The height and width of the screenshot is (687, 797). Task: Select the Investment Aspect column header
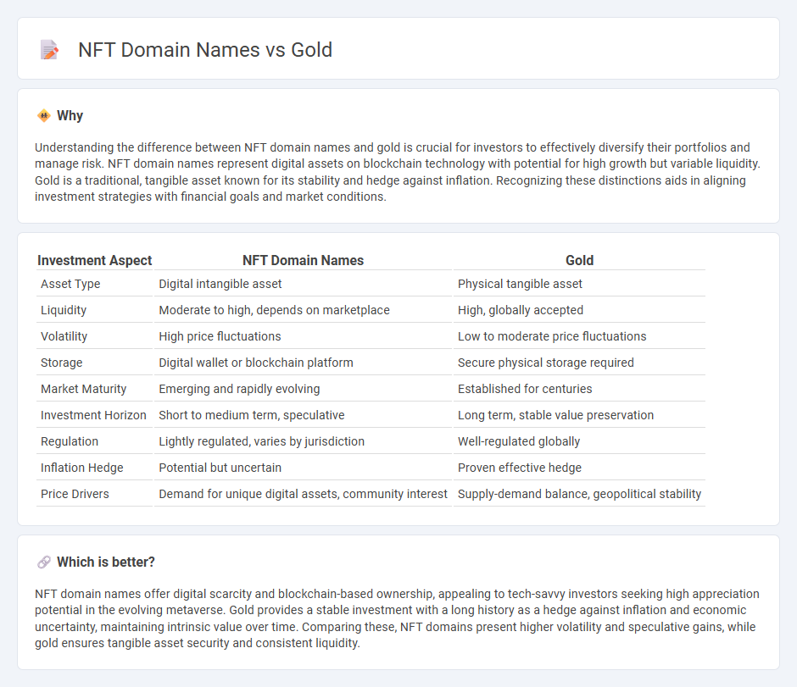(x=95, y=260)
